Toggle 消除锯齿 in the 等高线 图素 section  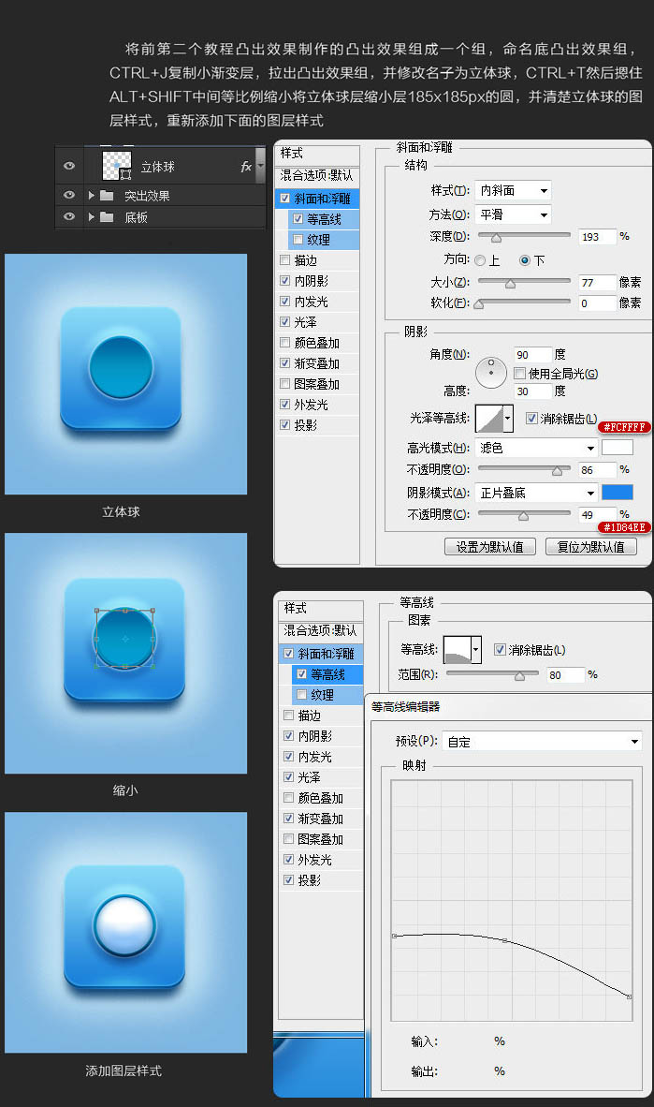click(x=500, y=650)
